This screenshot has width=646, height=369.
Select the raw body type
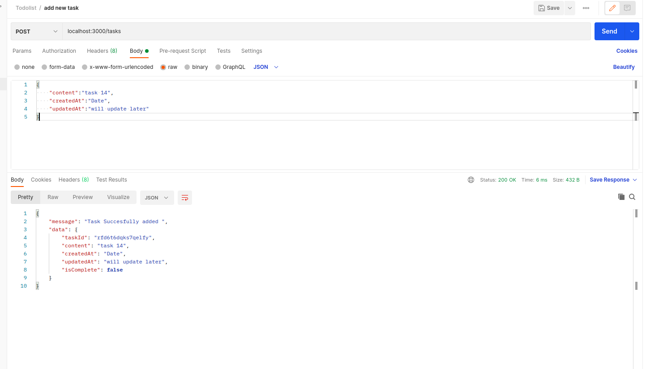pyautogui.click(x=169, y=67)
